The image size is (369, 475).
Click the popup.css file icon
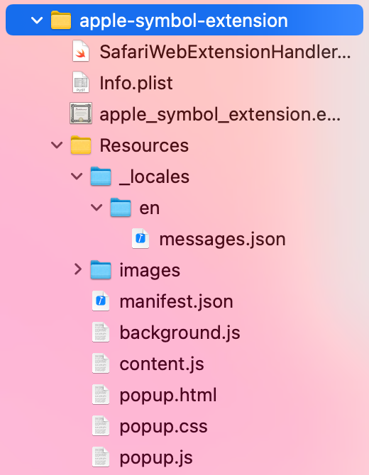(101, 426)
